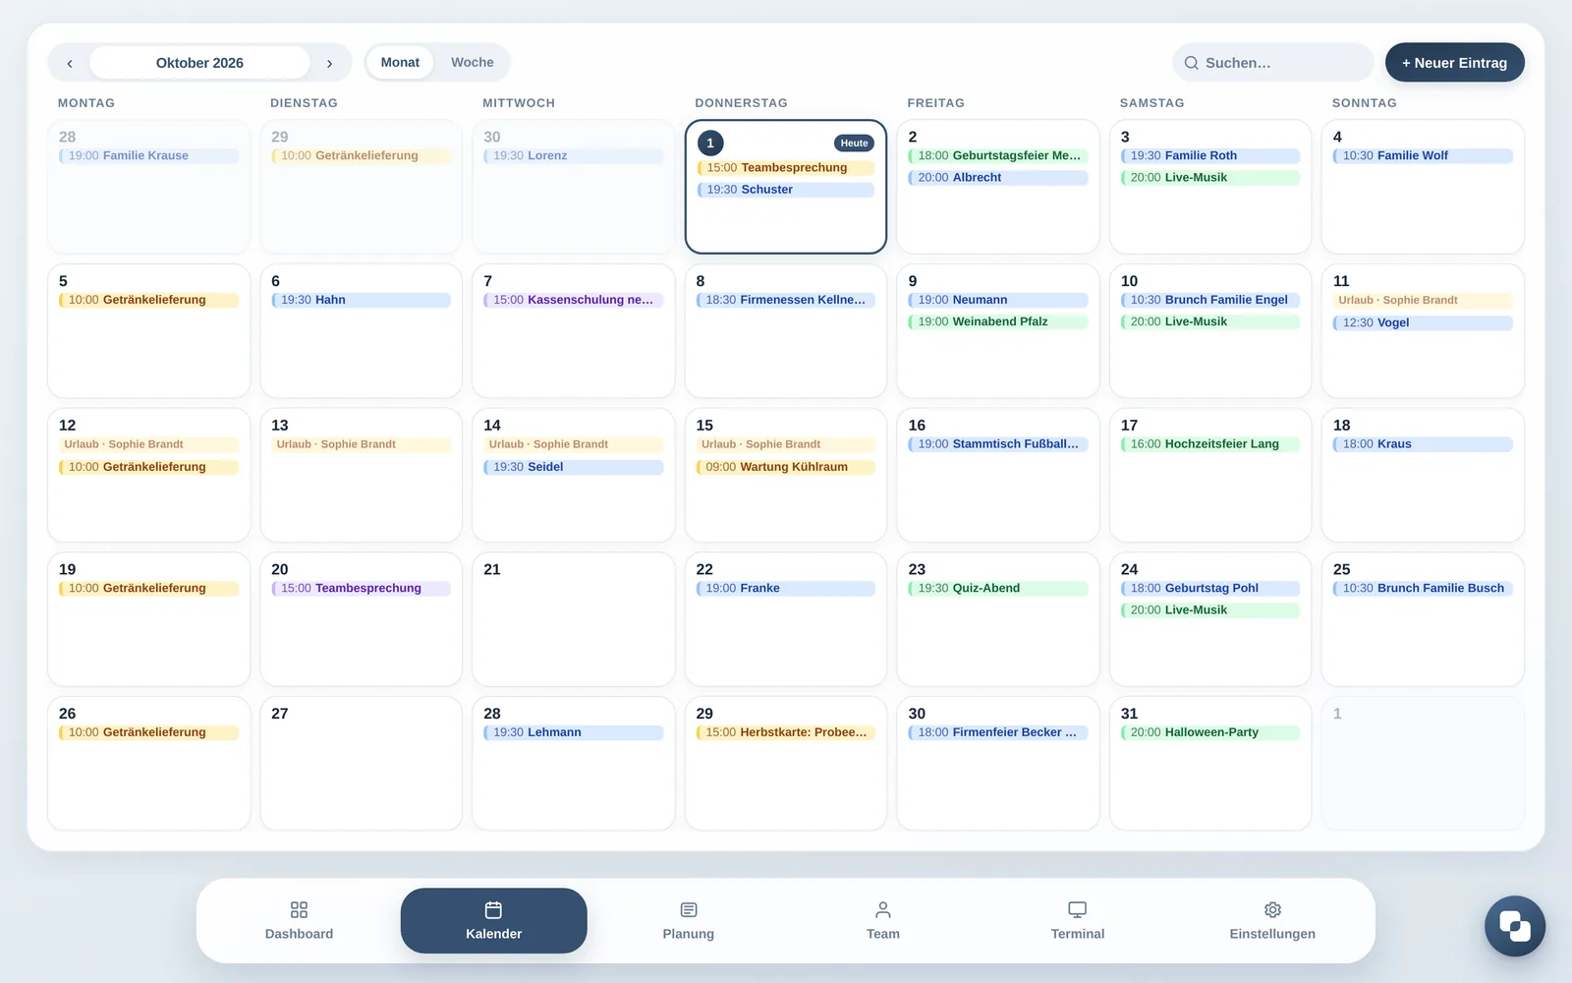Switch to Woche view
This screenshot has width=1572, height=983.
473,62
